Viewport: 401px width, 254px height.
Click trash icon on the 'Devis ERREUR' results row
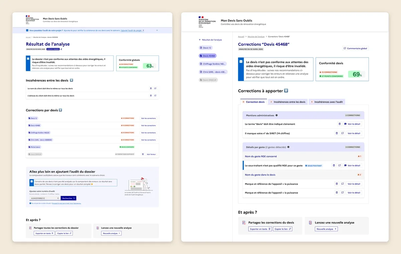pyautogui.click(x=143, y=154)
